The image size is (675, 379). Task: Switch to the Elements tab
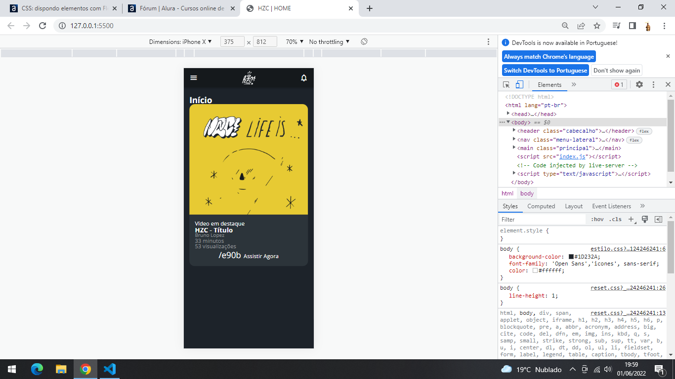(549, 84)
